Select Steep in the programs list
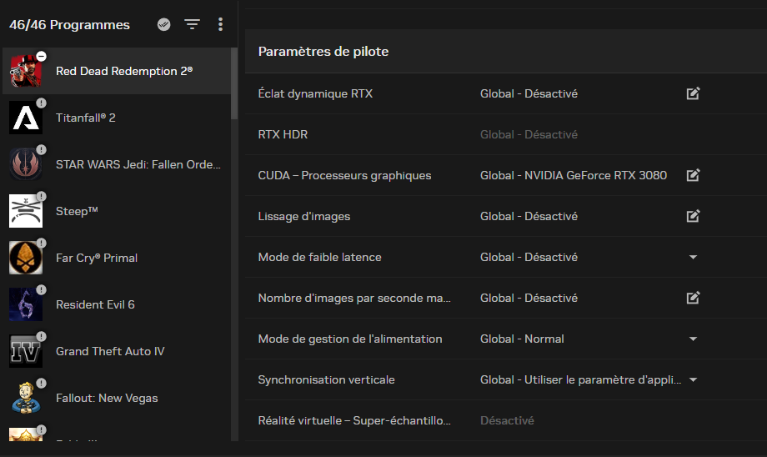This screenshot has width=767, height=457. pyautogui.click(x=77, y=211)
